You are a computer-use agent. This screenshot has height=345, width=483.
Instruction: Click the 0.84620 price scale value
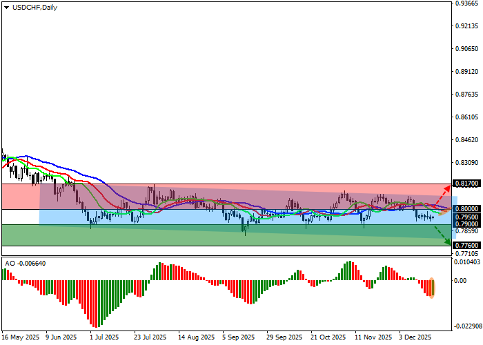coord(467,140)
